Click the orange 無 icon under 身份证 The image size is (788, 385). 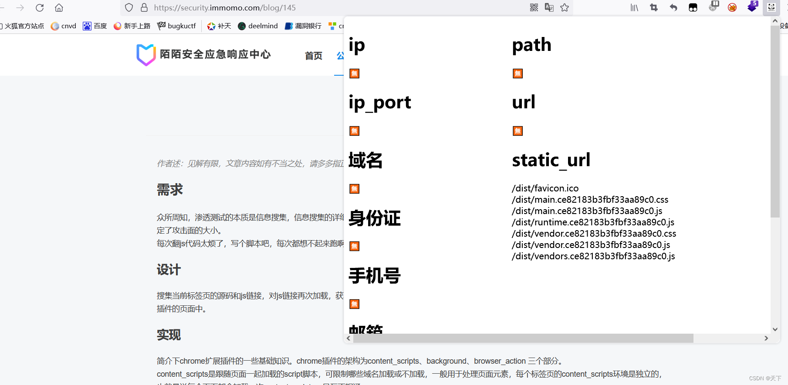[355, 246]
